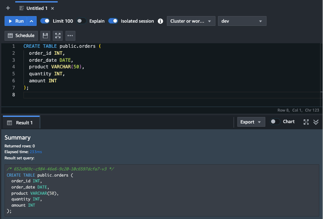Enable the Explain toggle
The height and width of the screenshot is (219, 323).
pyautogui.click(x=82, y=21)
